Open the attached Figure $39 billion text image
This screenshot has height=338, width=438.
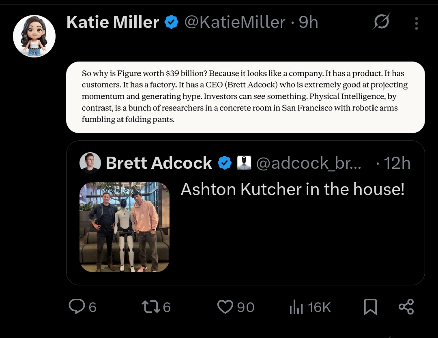pyautogui.click(x=245, y=97)
